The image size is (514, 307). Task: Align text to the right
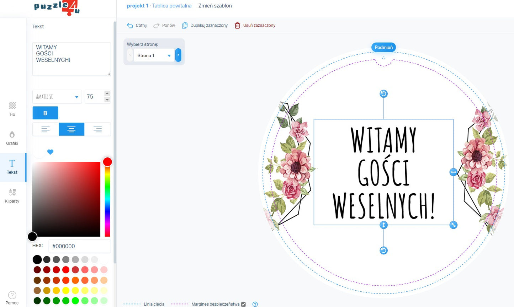click(x=97, y=129)
